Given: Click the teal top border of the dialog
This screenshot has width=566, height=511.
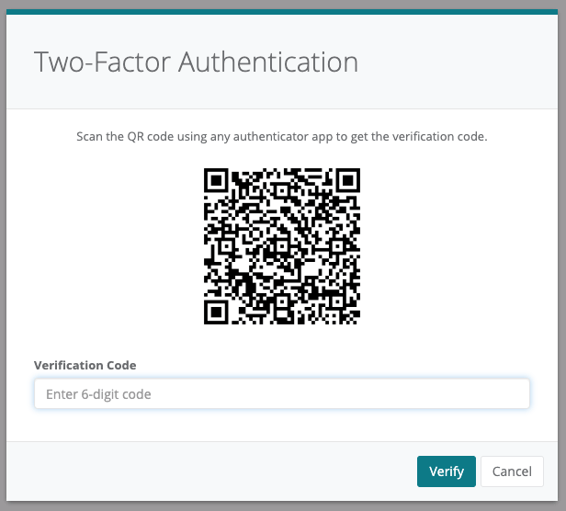Looking at the screenshot, I should tap(283, 13).
